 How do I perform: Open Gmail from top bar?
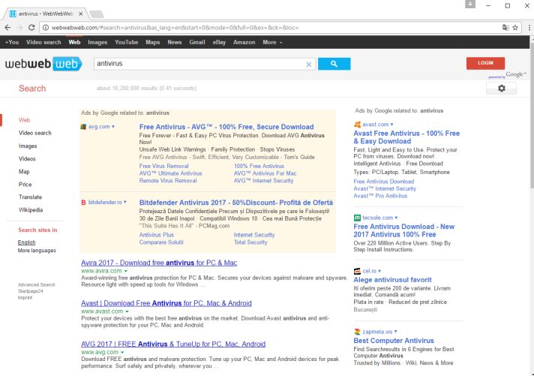coord(197,42)
